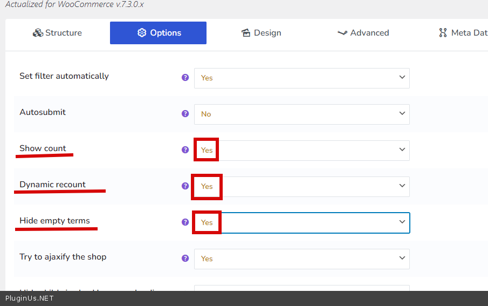488x306 pixels.
Task: Open Set filter automatically dropdown
Action: pos(301,78)
